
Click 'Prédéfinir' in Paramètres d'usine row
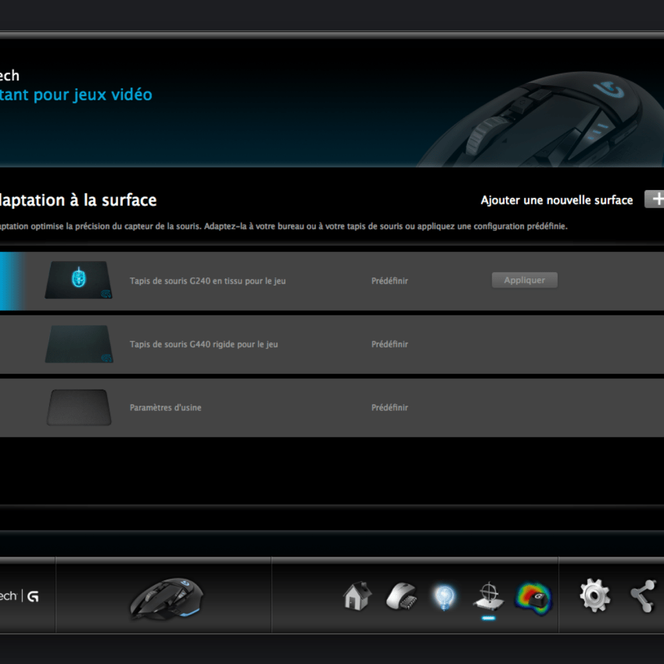[390, 408]
